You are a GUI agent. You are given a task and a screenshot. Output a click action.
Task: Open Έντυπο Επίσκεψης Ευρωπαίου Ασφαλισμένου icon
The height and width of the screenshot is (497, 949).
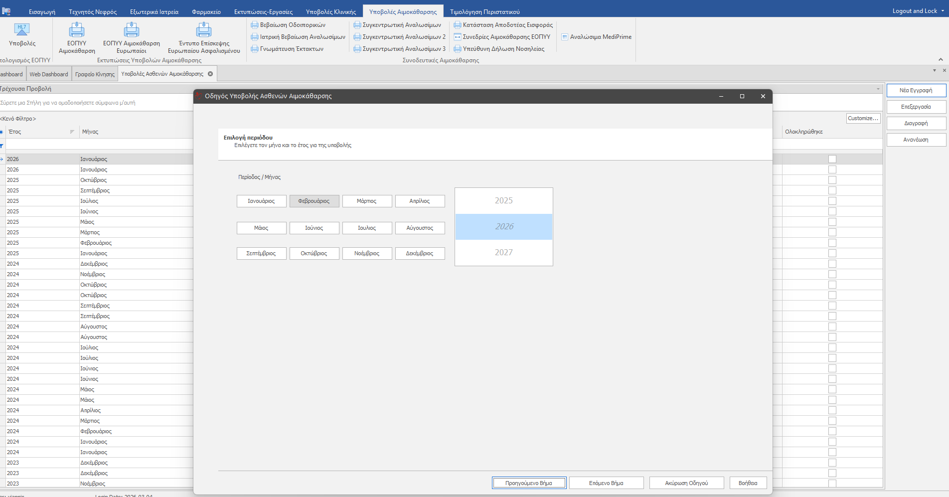tap(204, 30)
